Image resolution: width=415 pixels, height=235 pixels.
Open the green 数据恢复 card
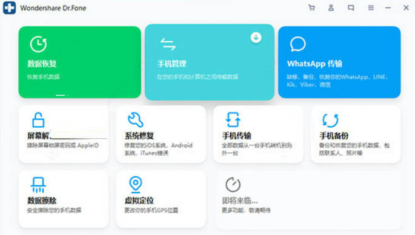coord(79,62)
